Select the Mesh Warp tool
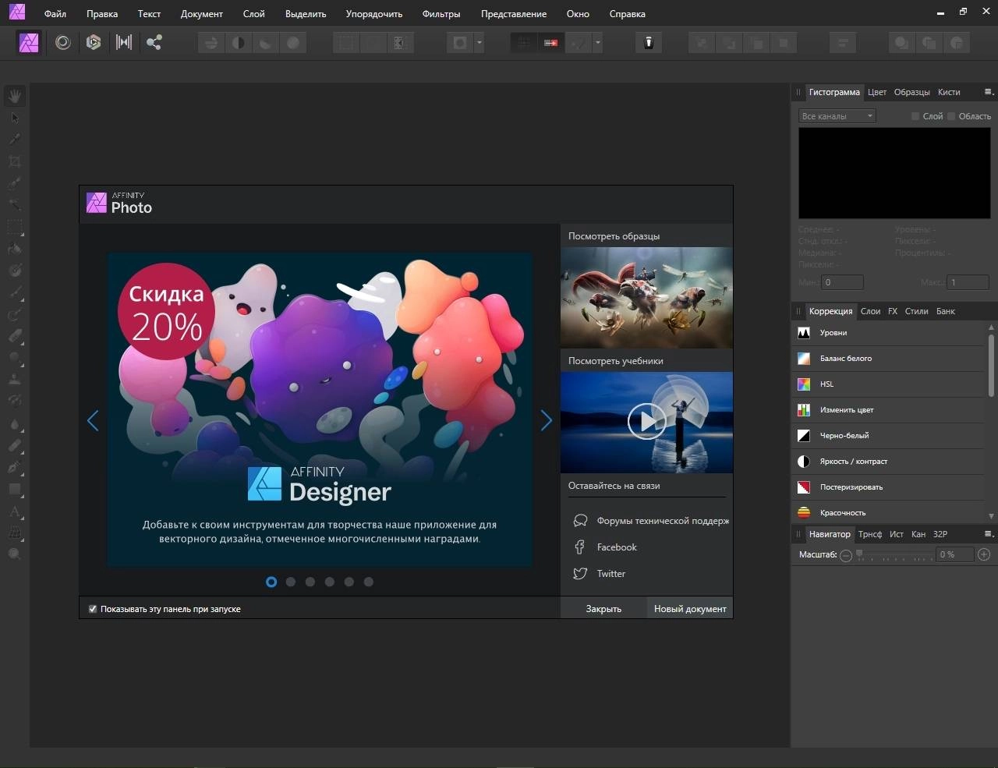This screenshot has width=998, height=768. (15, 533)
